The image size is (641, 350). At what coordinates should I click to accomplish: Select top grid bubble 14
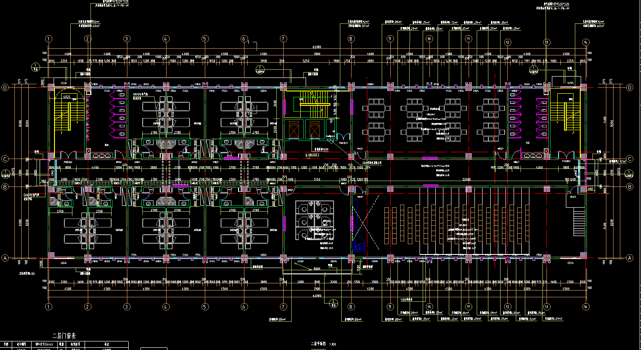click(586, 42)
